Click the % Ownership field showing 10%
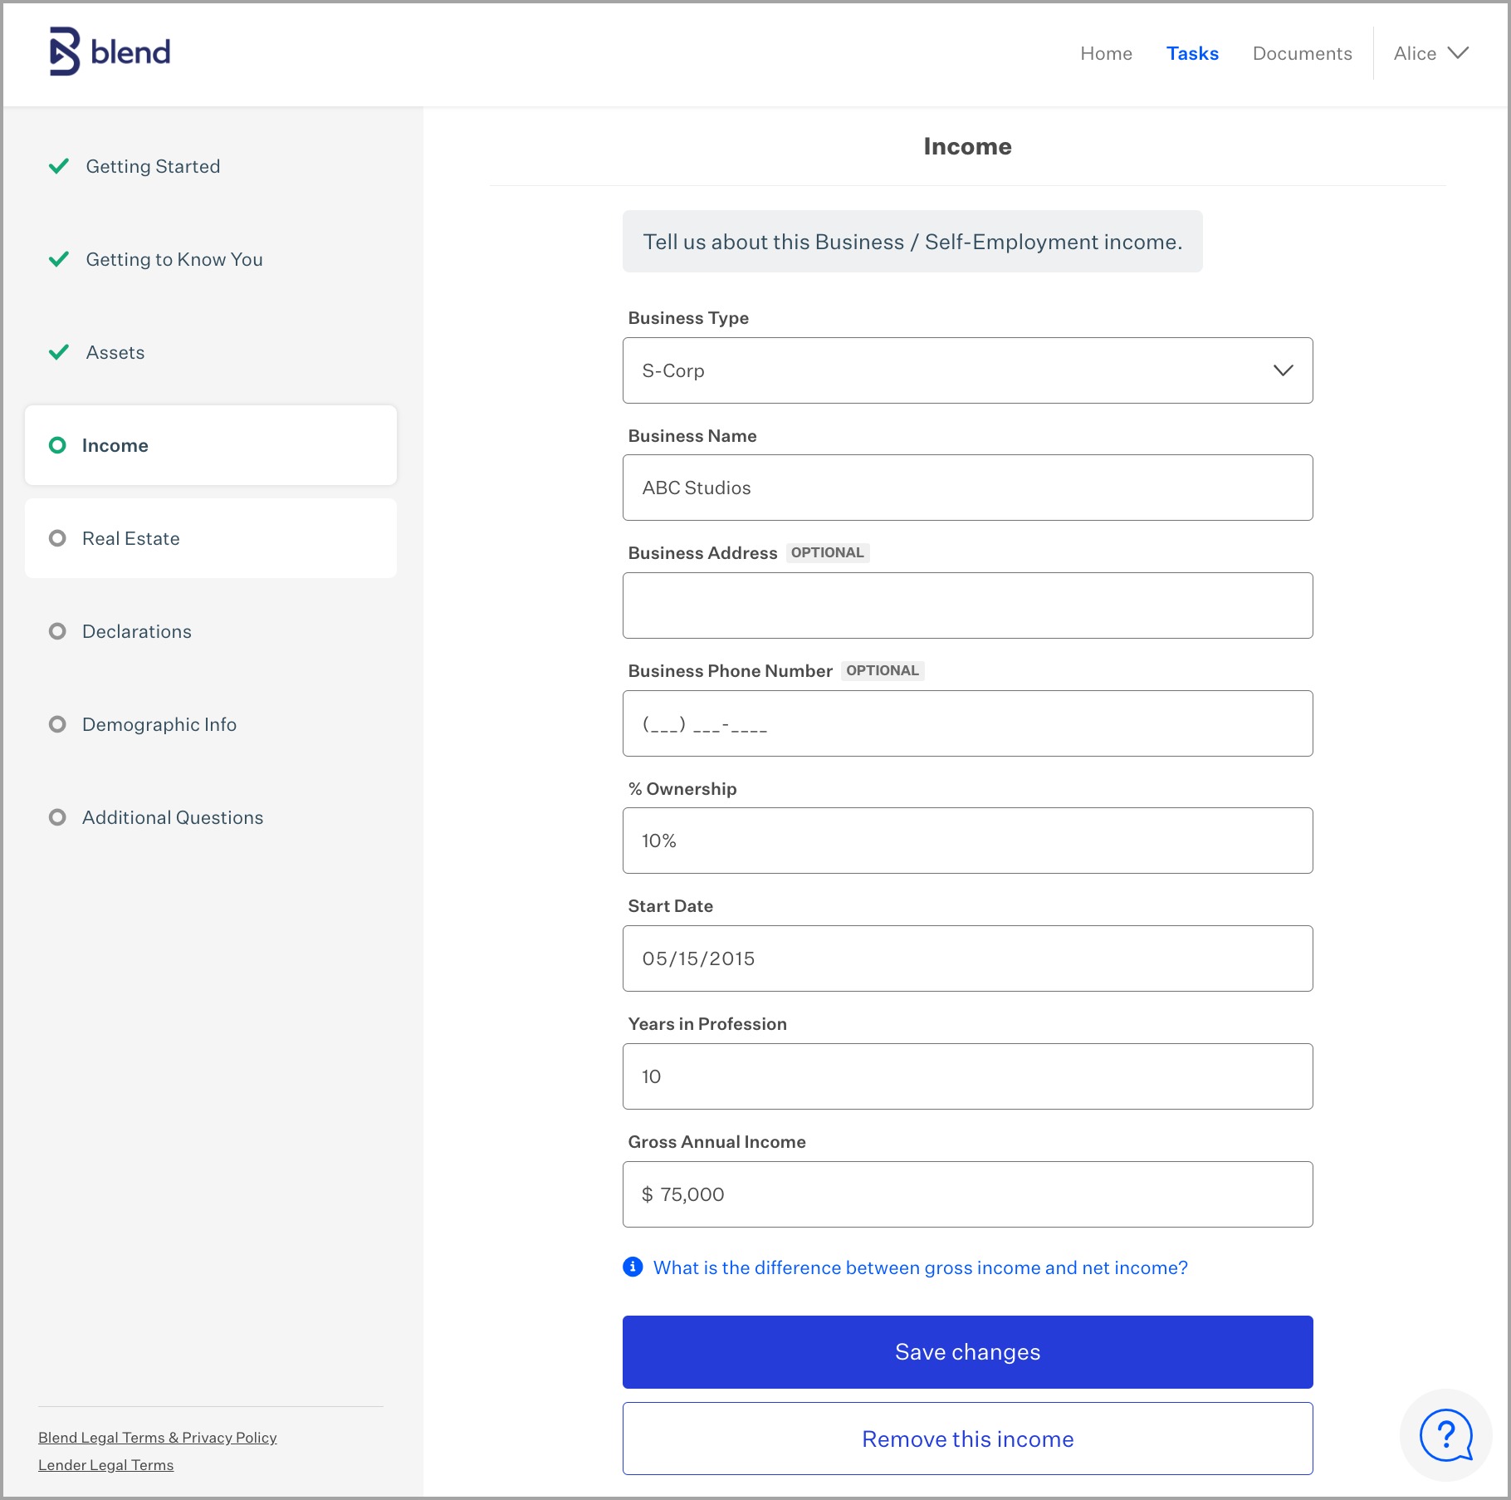This screenshot has width=1511, height=1500. [967, 841]
